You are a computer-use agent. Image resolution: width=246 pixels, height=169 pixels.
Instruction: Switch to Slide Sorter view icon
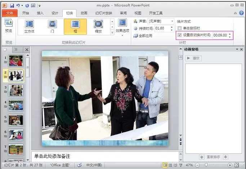(x=170, y=165)
